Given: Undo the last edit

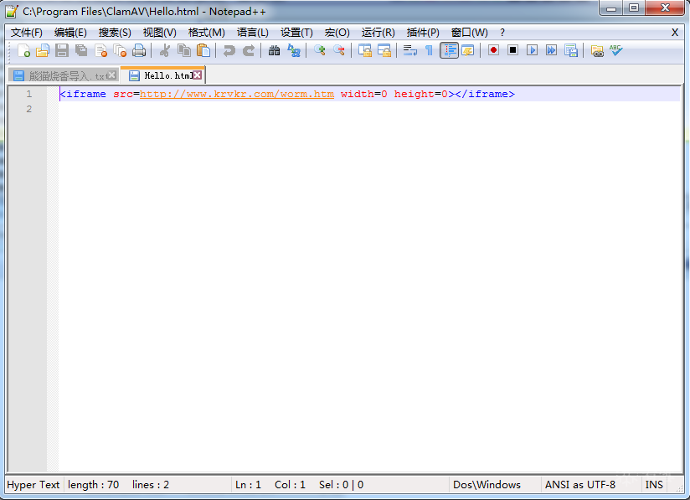Looking at the screenshot, I should point(229,50).
